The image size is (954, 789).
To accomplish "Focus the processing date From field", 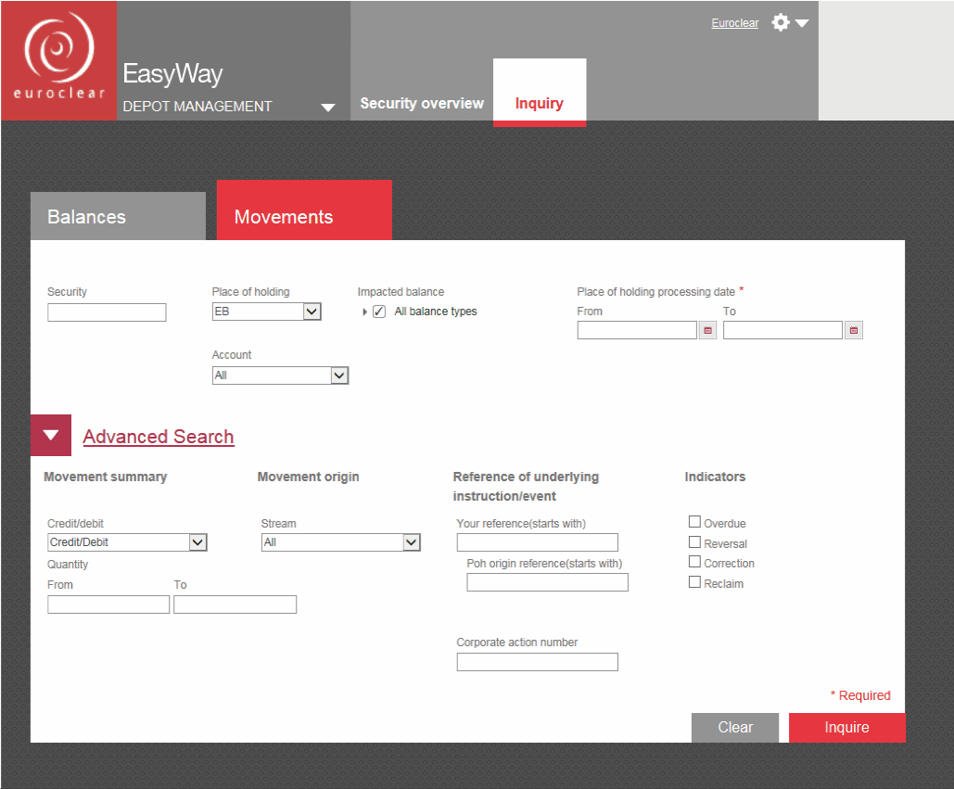I will click(636, 330).
